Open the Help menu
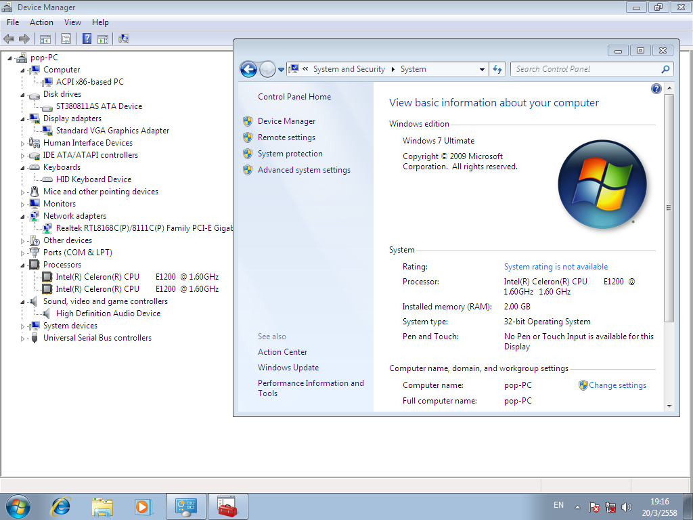 100,22
